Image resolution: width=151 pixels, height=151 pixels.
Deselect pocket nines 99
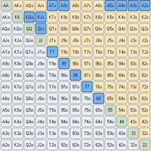pyautogui.click(x=64, y=63)
